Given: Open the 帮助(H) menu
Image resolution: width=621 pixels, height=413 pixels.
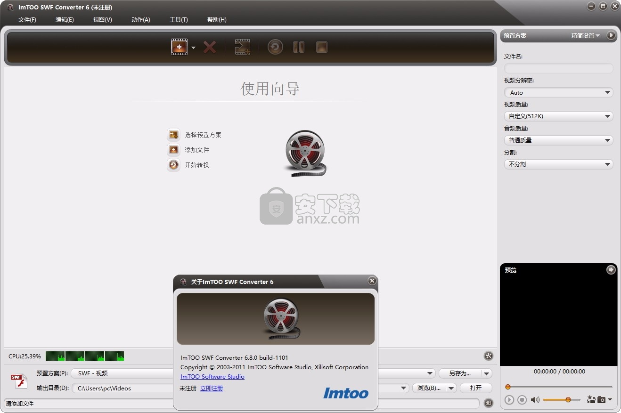Looking at the screenshot, I should tap(217, 19).
